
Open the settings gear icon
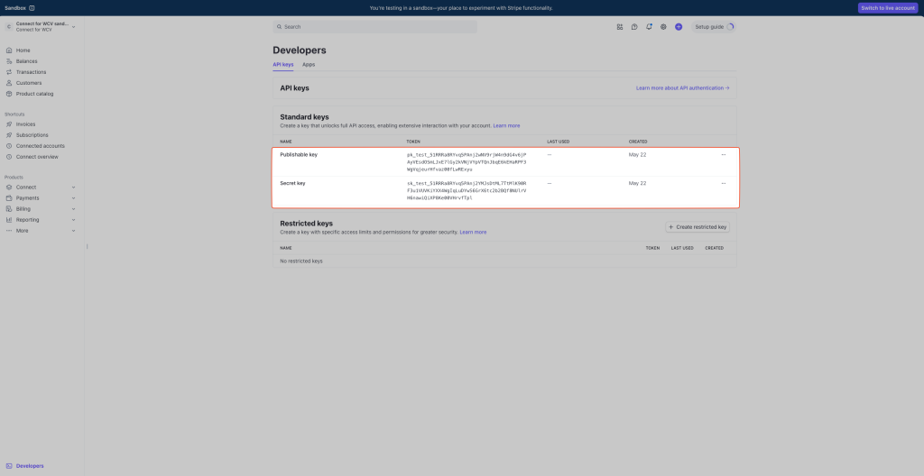pyautogui.click(x=663, y=27)
